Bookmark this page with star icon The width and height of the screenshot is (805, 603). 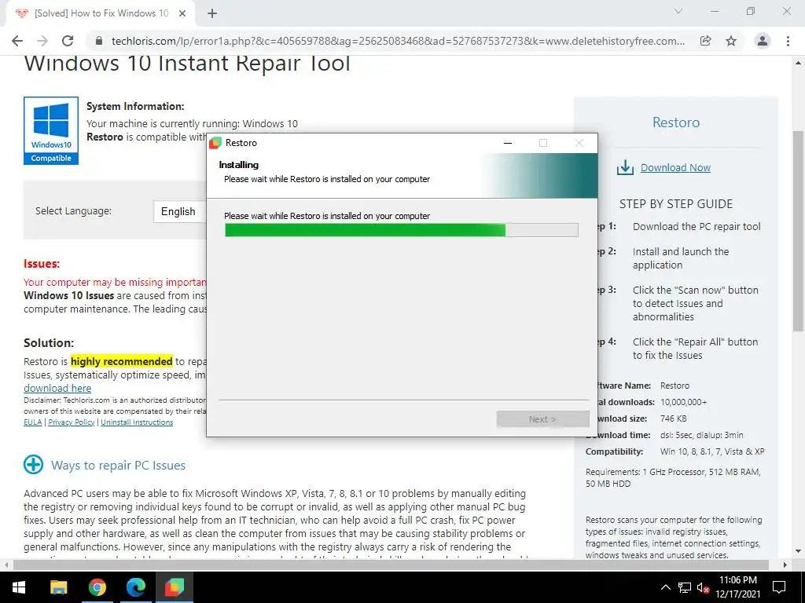pos(731,41)
